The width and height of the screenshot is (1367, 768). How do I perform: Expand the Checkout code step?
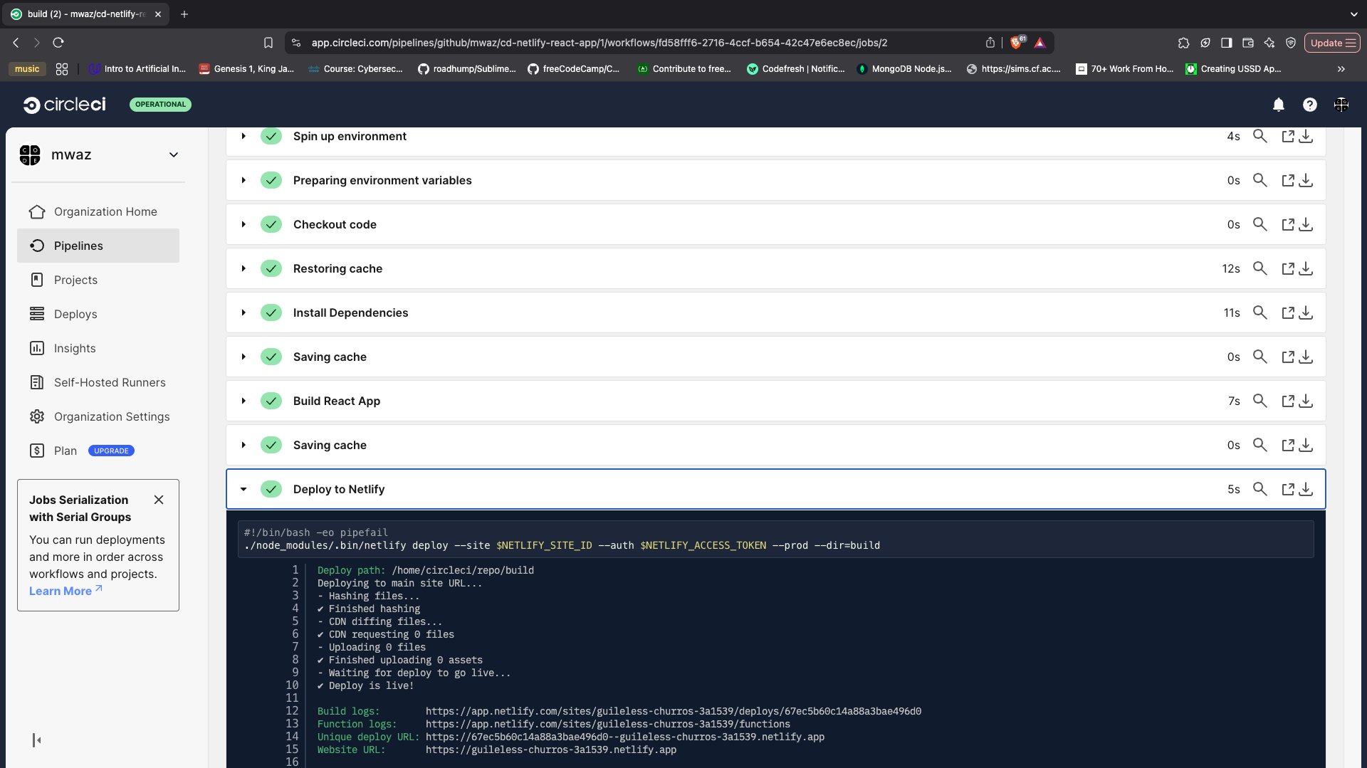click(243, 224)
